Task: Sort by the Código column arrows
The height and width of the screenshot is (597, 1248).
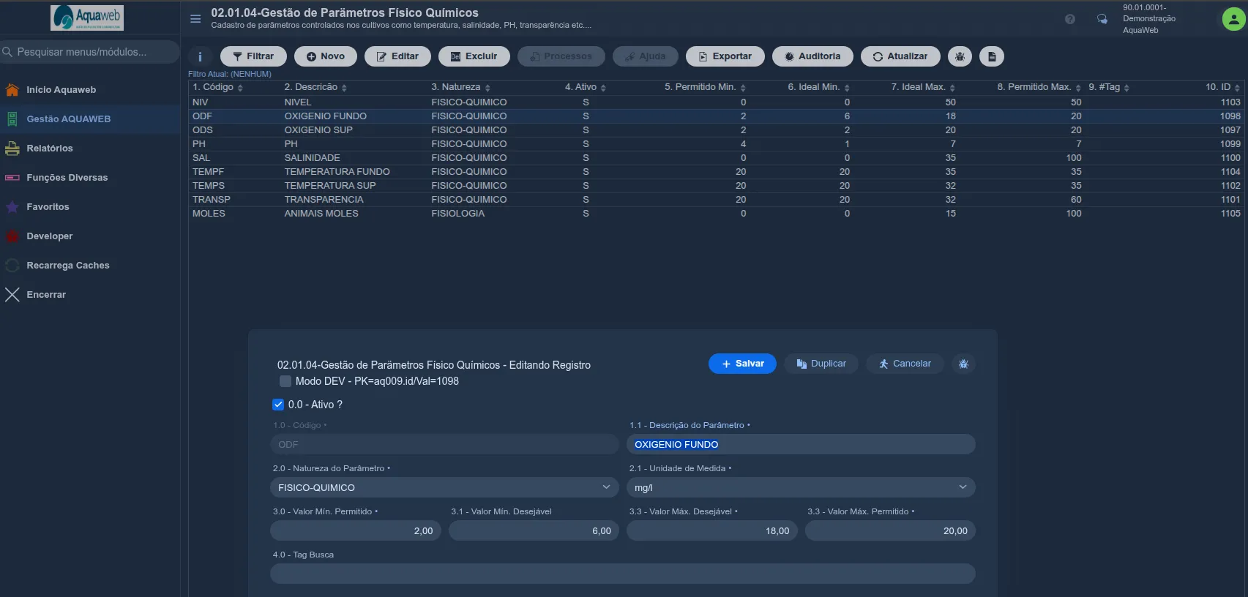Action: click(x=240, y=88)
